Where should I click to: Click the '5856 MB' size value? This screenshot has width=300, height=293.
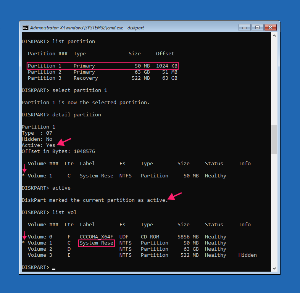tap(188, 237)
